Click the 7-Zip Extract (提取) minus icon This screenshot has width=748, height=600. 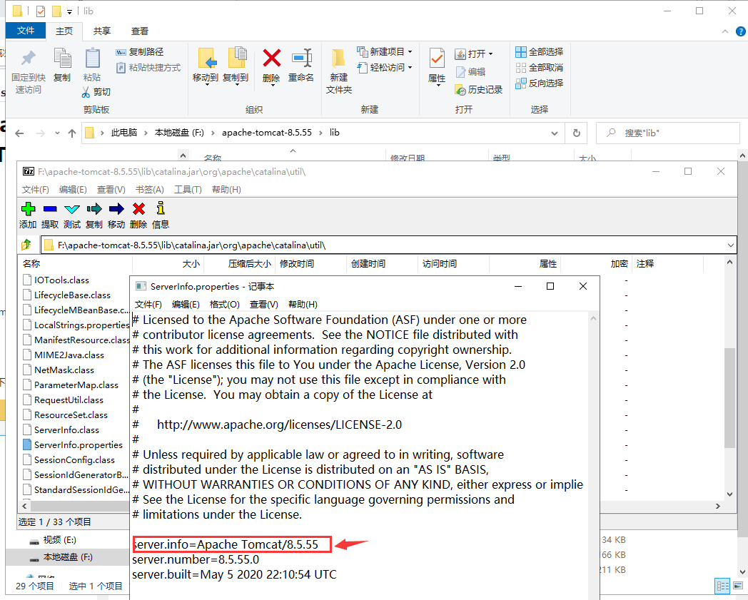(50, 209)
